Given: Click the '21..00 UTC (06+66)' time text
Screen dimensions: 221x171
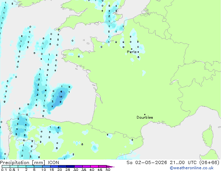Looking at the screenshot, I should click(195, 163).
